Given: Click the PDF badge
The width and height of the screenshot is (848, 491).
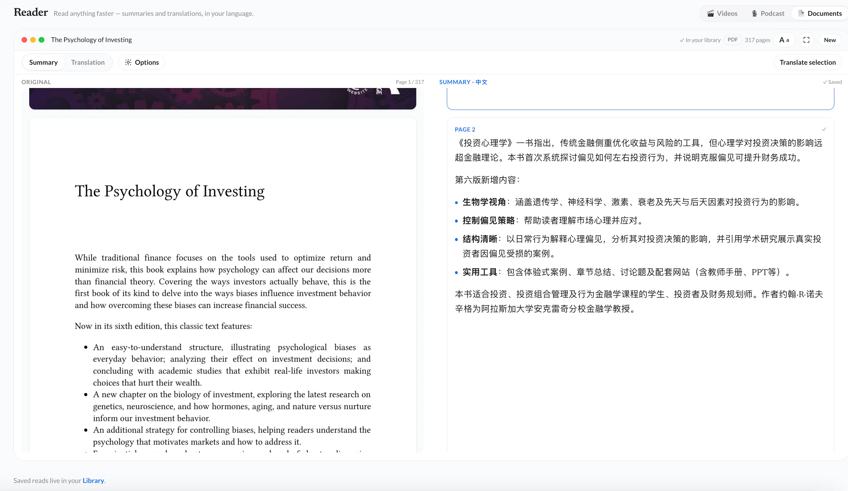Looking at the screenshot, I should click(733, 40).
